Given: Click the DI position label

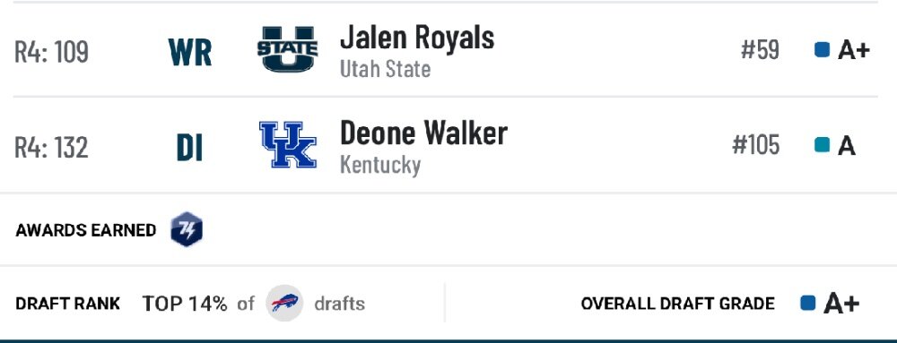Looking at the screenshot, I should click(x=189, y=148).
